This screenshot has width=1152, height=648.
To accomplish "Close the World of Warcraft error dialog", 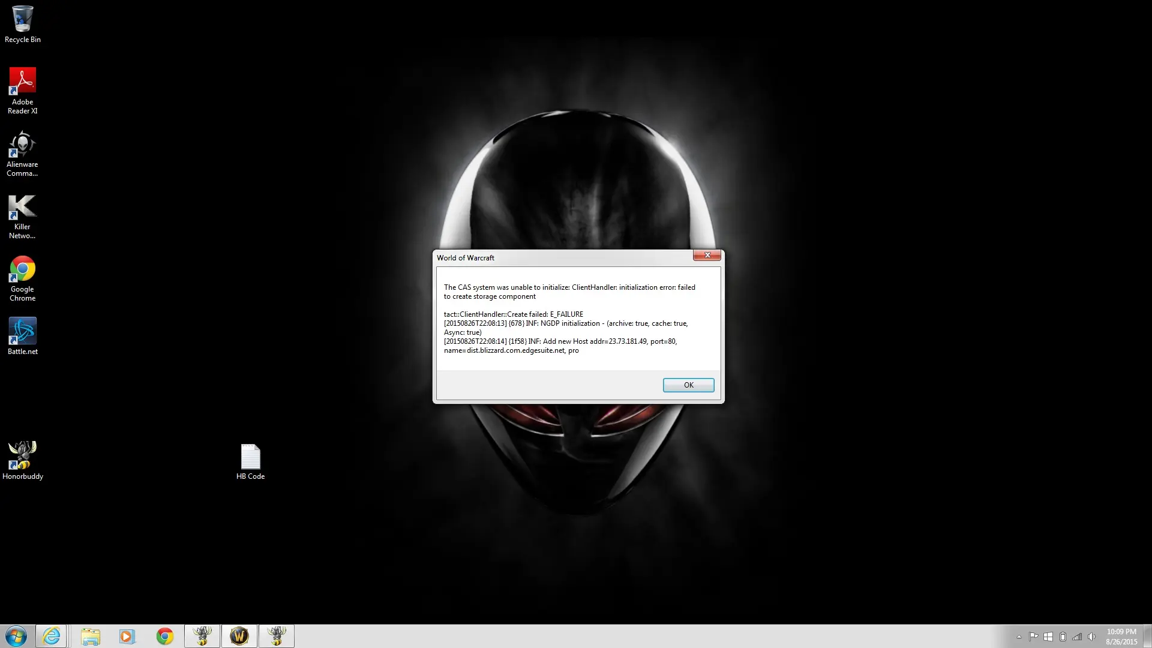I will (707, 256).
